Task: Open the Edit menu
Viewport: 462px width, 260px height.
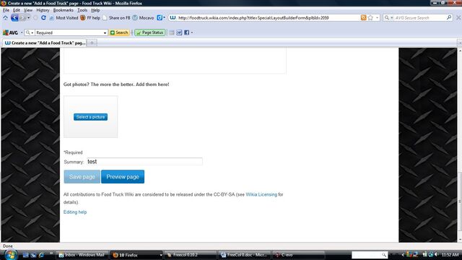Action: (17, 10)
